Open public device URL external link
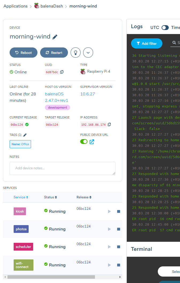The height and width of the screenshot is (283, 180). (92, 142)
